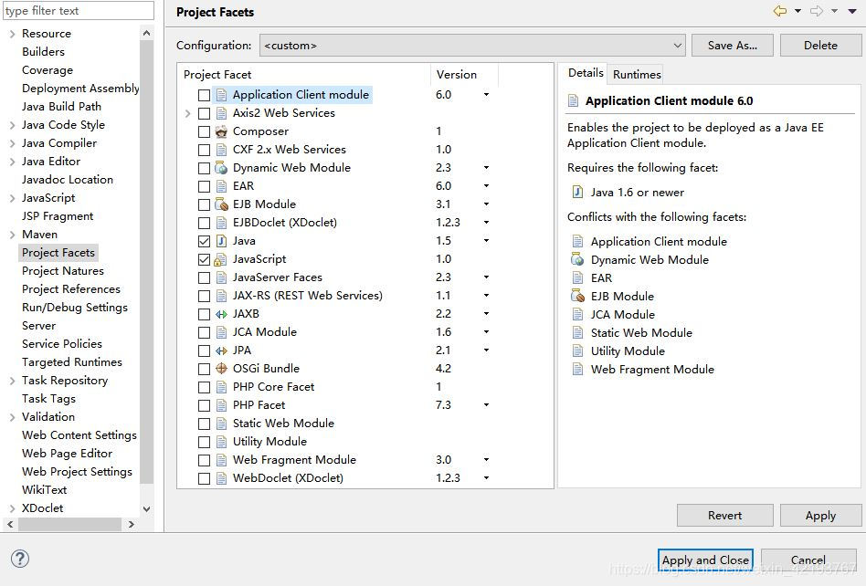The width and height of the screenshot is (866, 586).
Task: Uncheck the JavaScript facet checkbox
Action: (204, 259)
